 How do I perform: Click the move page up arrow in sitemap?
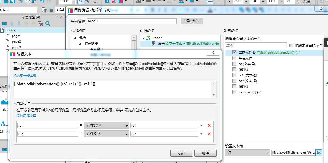(x=12, y=24)
